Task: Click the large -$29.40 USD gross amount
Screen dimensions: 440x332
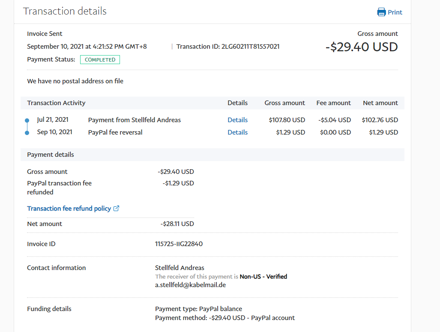Action: point(362,47)
